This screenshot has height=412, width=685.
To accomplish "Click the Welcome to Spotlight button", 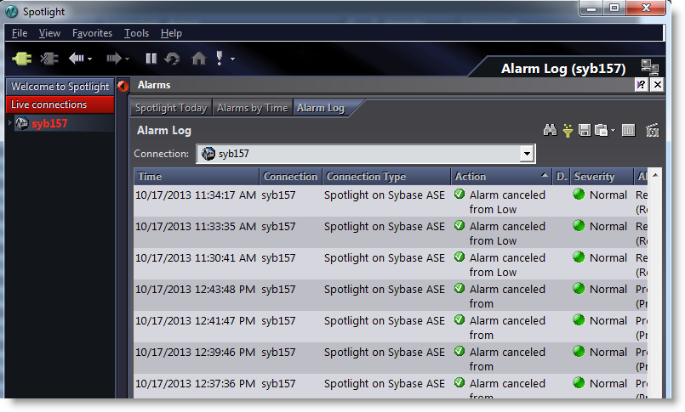I will point(60,87).
